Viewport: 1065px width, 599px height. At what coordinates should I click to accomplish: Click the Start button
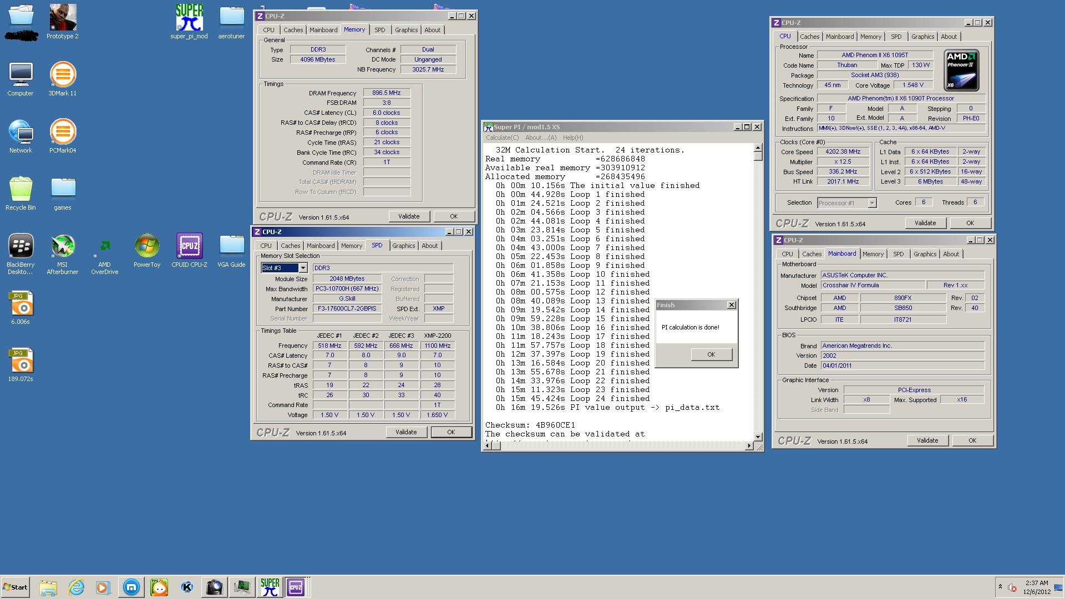pyautogui.click(x=15, y=587)
